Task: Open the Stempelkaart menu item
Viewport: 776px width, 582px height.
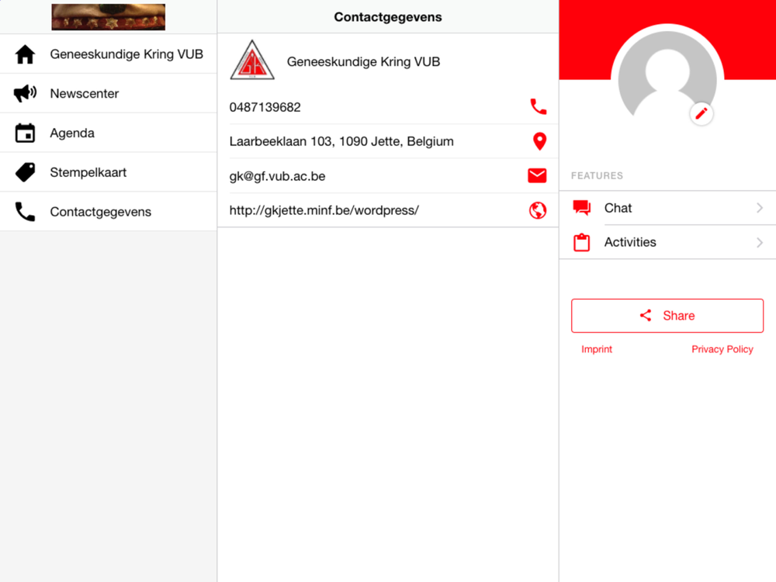Action: (109, 172)
